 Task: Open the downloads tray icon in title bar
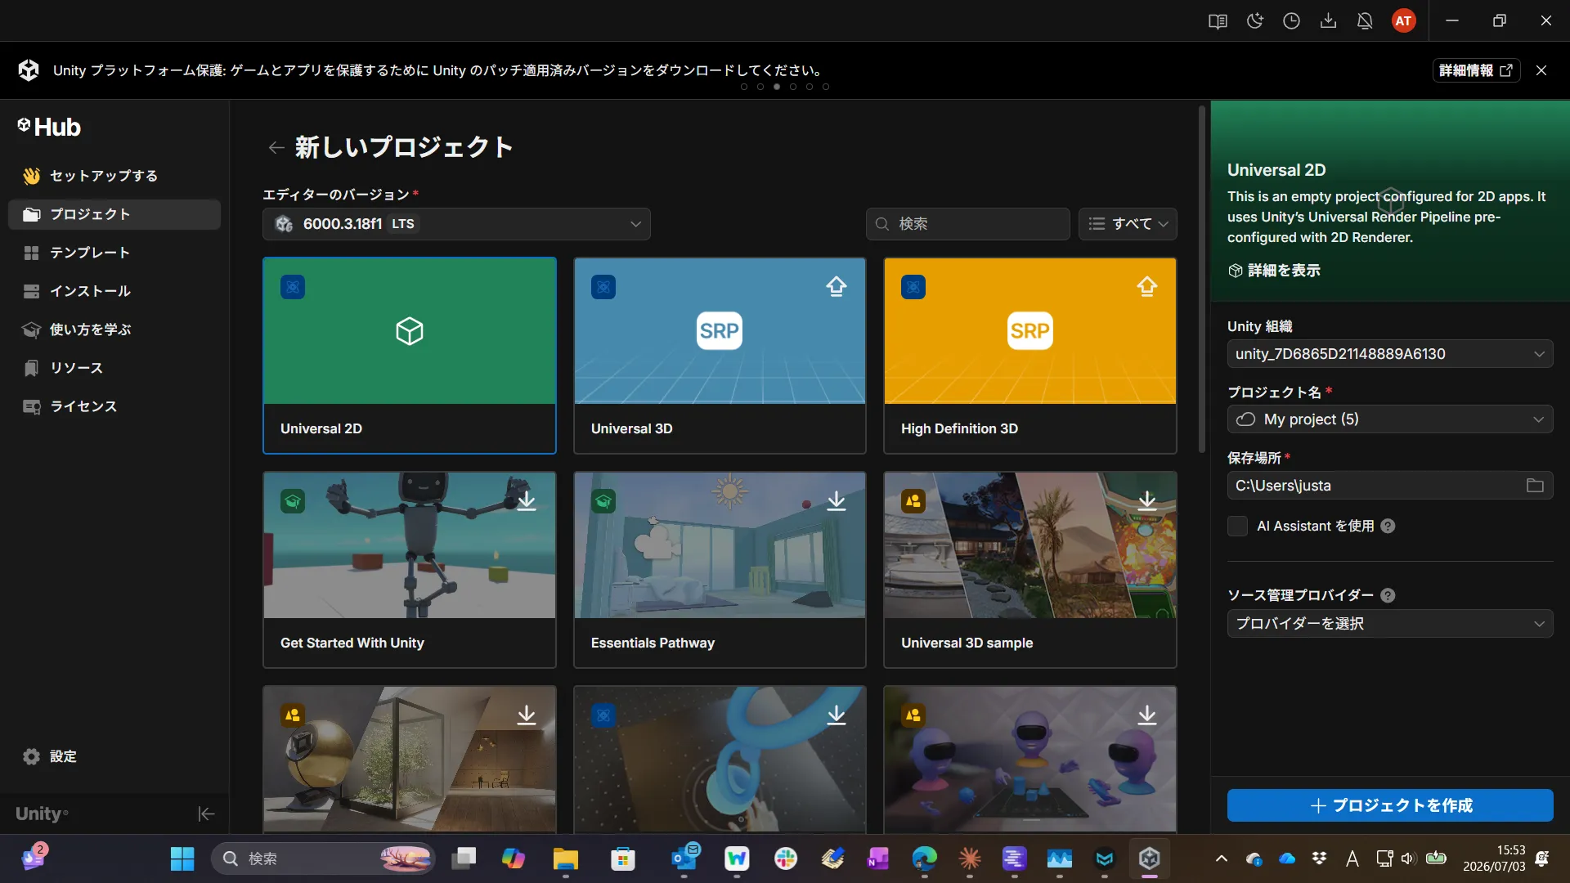coord(1329,21)
